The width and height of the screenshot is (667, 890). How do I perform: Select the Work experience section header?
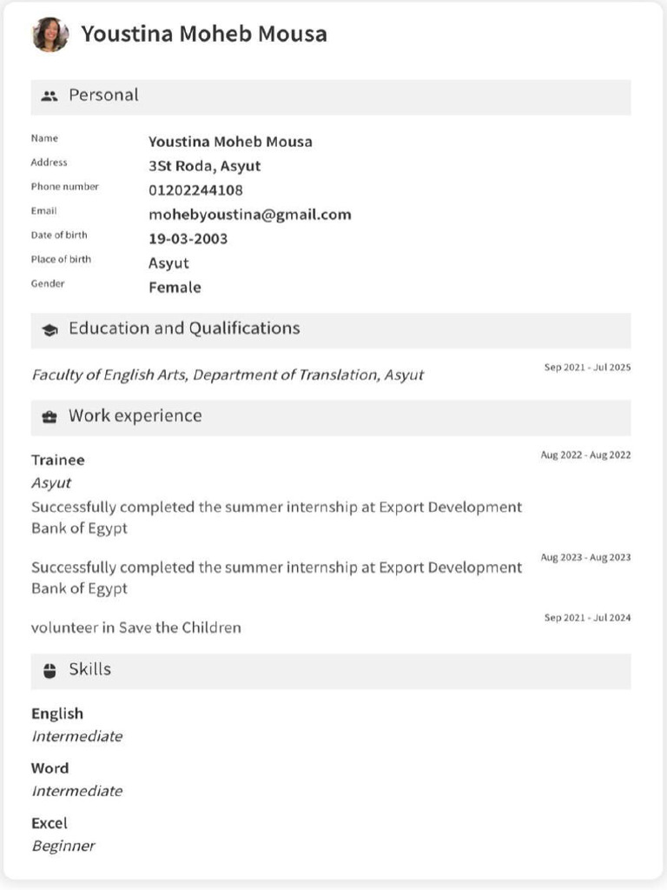(x=331, y=418)
